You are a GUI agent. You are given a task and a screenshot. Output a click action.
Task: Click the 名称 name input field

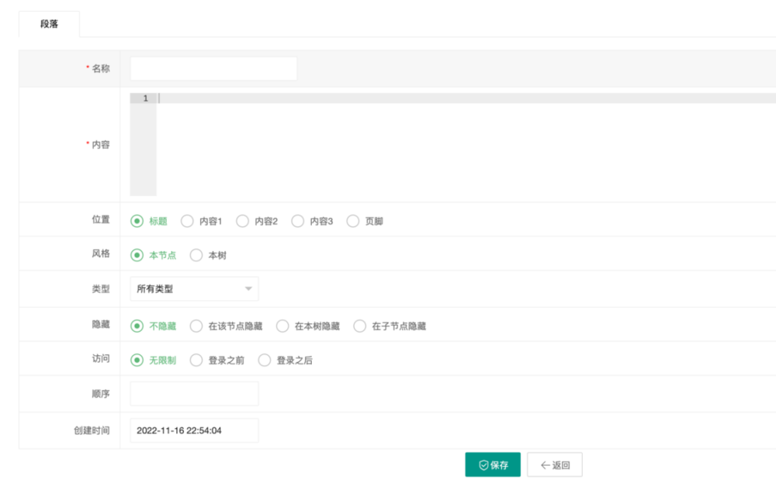pos(213,68)
